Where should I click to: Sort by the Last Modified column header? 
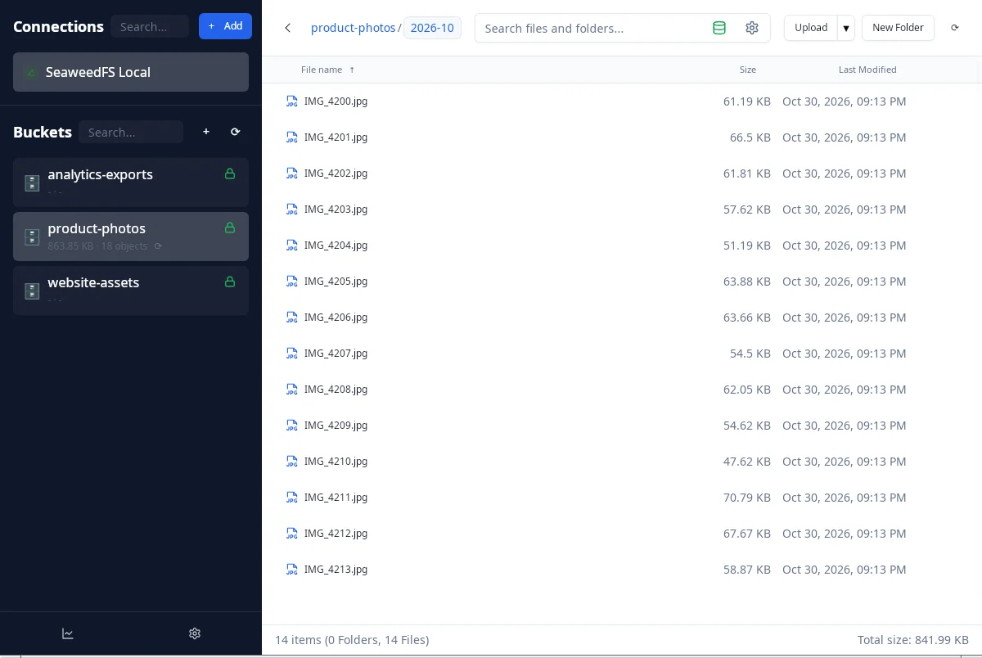click(x=867, y=70)
